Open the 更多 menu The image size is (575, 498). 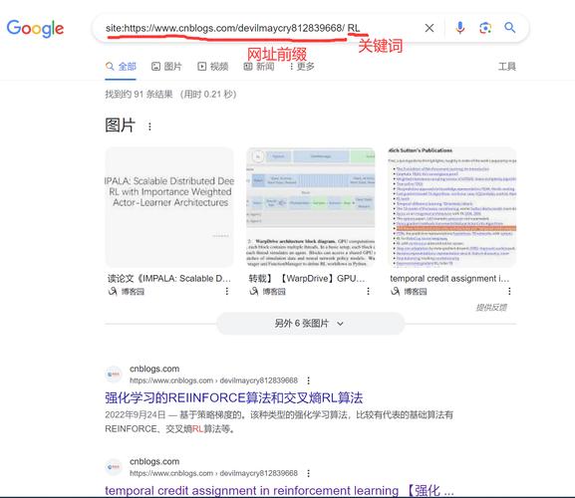click(302, 67)
